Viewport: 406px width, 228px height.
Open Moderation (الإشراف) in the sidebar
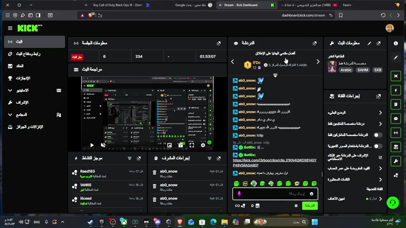[x=34, y=102]
